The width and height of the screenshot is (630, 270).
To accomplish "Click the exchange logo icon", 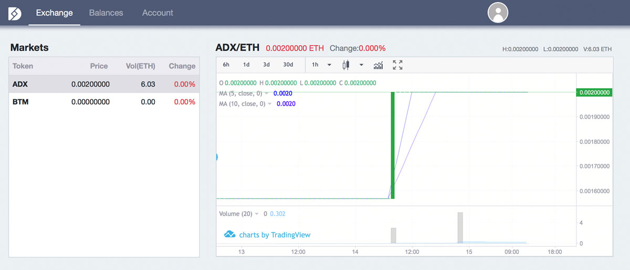I will click(x=15, y=13).
